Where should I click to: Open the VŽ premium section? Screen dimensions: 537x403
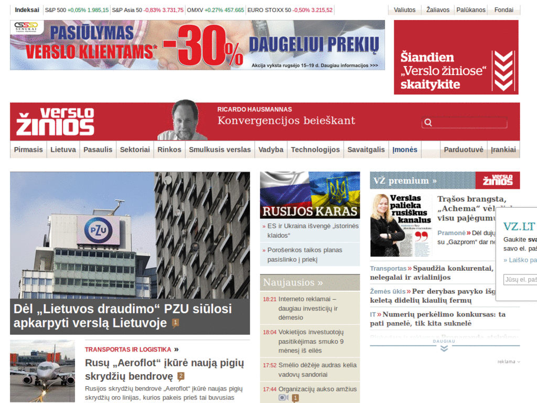pyautogui.click(x=399, y=180)
